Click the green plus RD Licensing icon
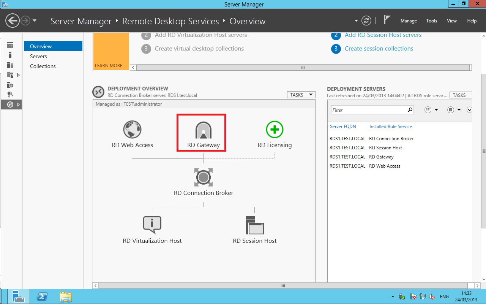 (x=275, y=130)
